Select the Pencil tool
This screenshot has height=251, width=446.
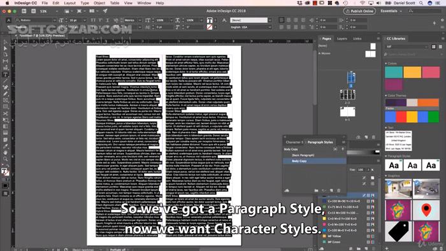tap(5, 94)
